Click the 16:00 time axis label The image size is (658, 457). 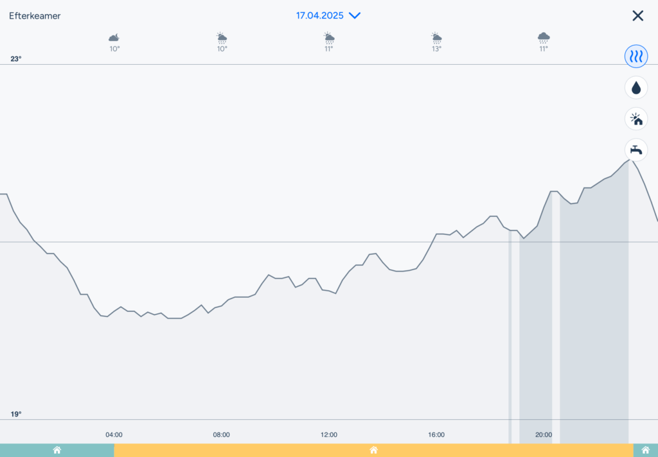436,435
